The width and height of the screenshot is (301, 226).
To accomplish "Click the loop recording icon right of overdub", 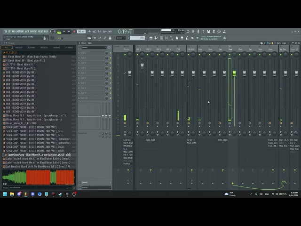I will (x=110, y=32).
